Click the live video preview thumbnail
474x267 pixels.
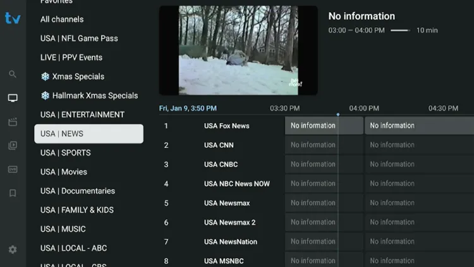pos(238,50)
